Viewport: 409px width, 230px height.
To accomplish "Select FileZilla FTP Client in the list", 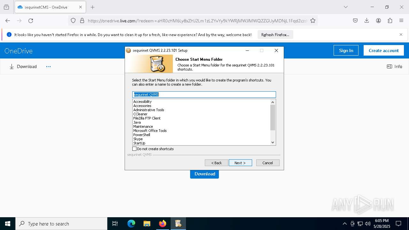I will pos(147,118).
